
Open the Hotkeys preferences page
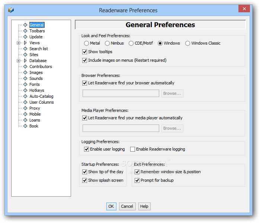37,90
